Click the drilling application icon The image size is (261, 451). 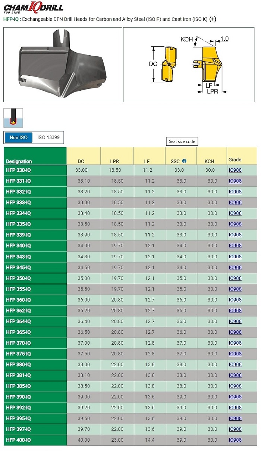pos(13,118)
